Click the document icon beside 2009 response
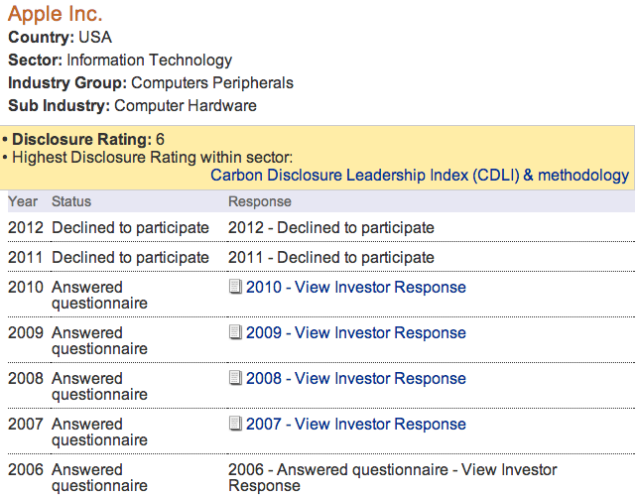 tap(235, 333)
